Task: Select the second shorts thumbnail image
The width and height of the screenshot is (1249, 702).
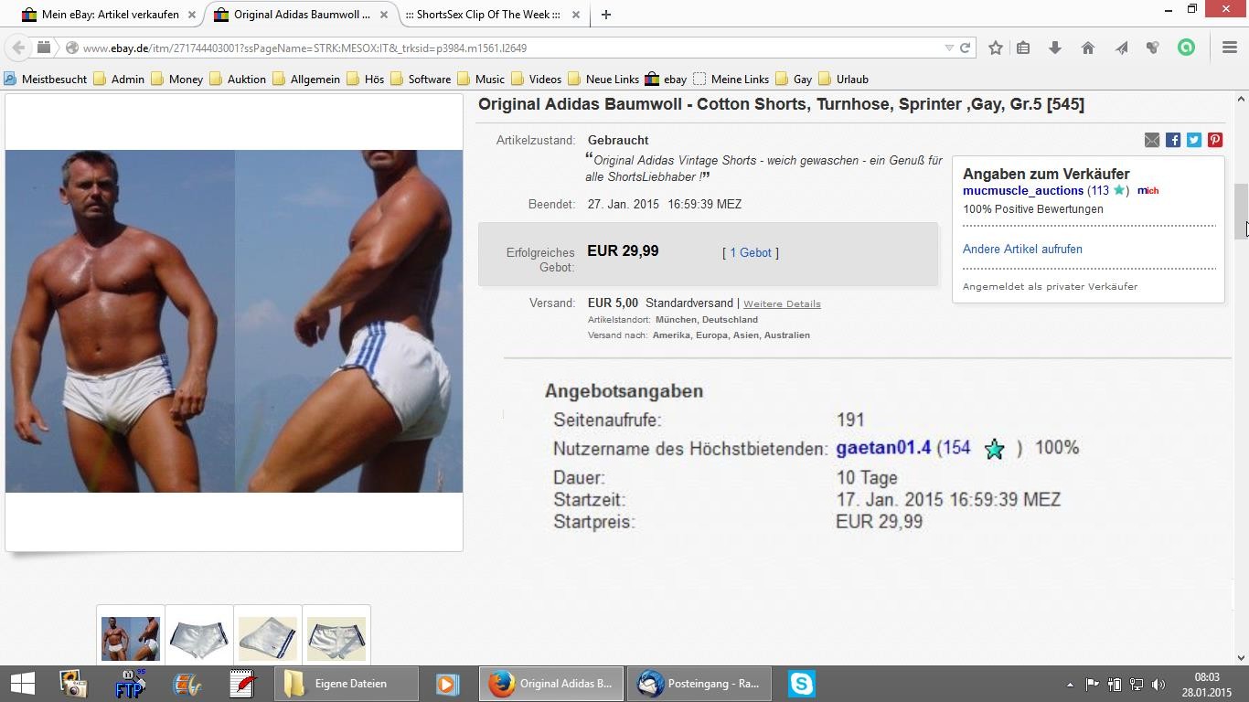Action: tap(199, 638)
